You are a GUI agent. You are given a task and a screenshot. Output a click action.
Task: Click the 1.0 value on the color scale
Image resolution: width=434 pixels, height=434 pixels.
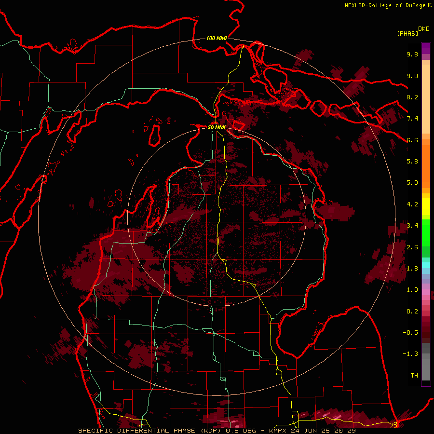tap(412, 290)
